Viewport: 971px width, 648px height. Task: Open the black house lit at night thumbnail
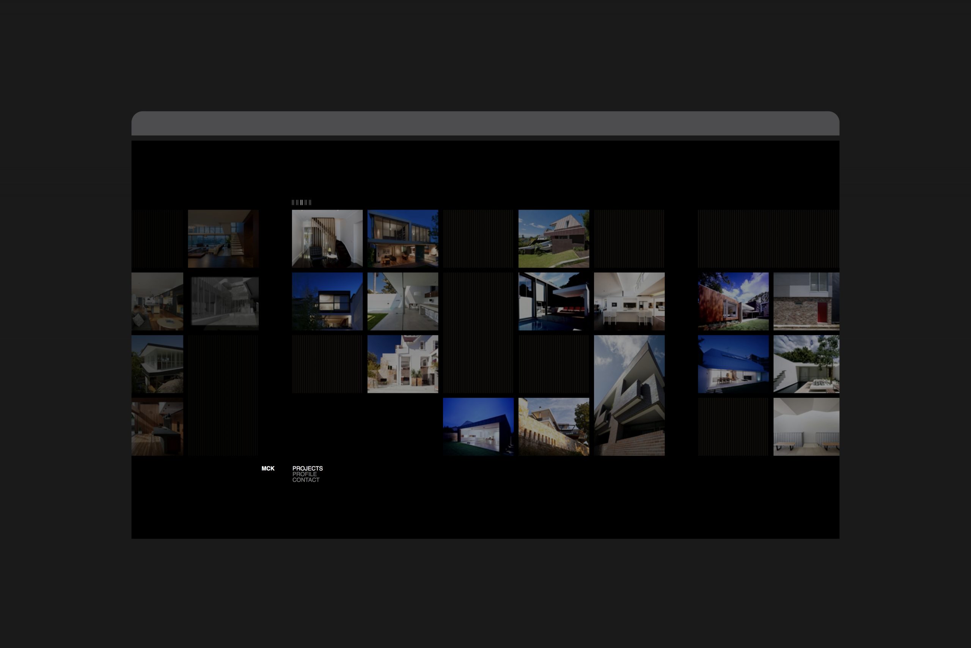478,427
